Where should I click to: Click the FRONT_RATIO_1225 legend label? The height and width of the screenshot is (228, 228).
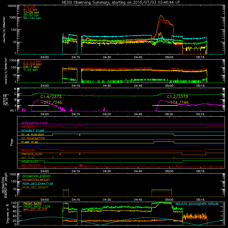(37, 207)
